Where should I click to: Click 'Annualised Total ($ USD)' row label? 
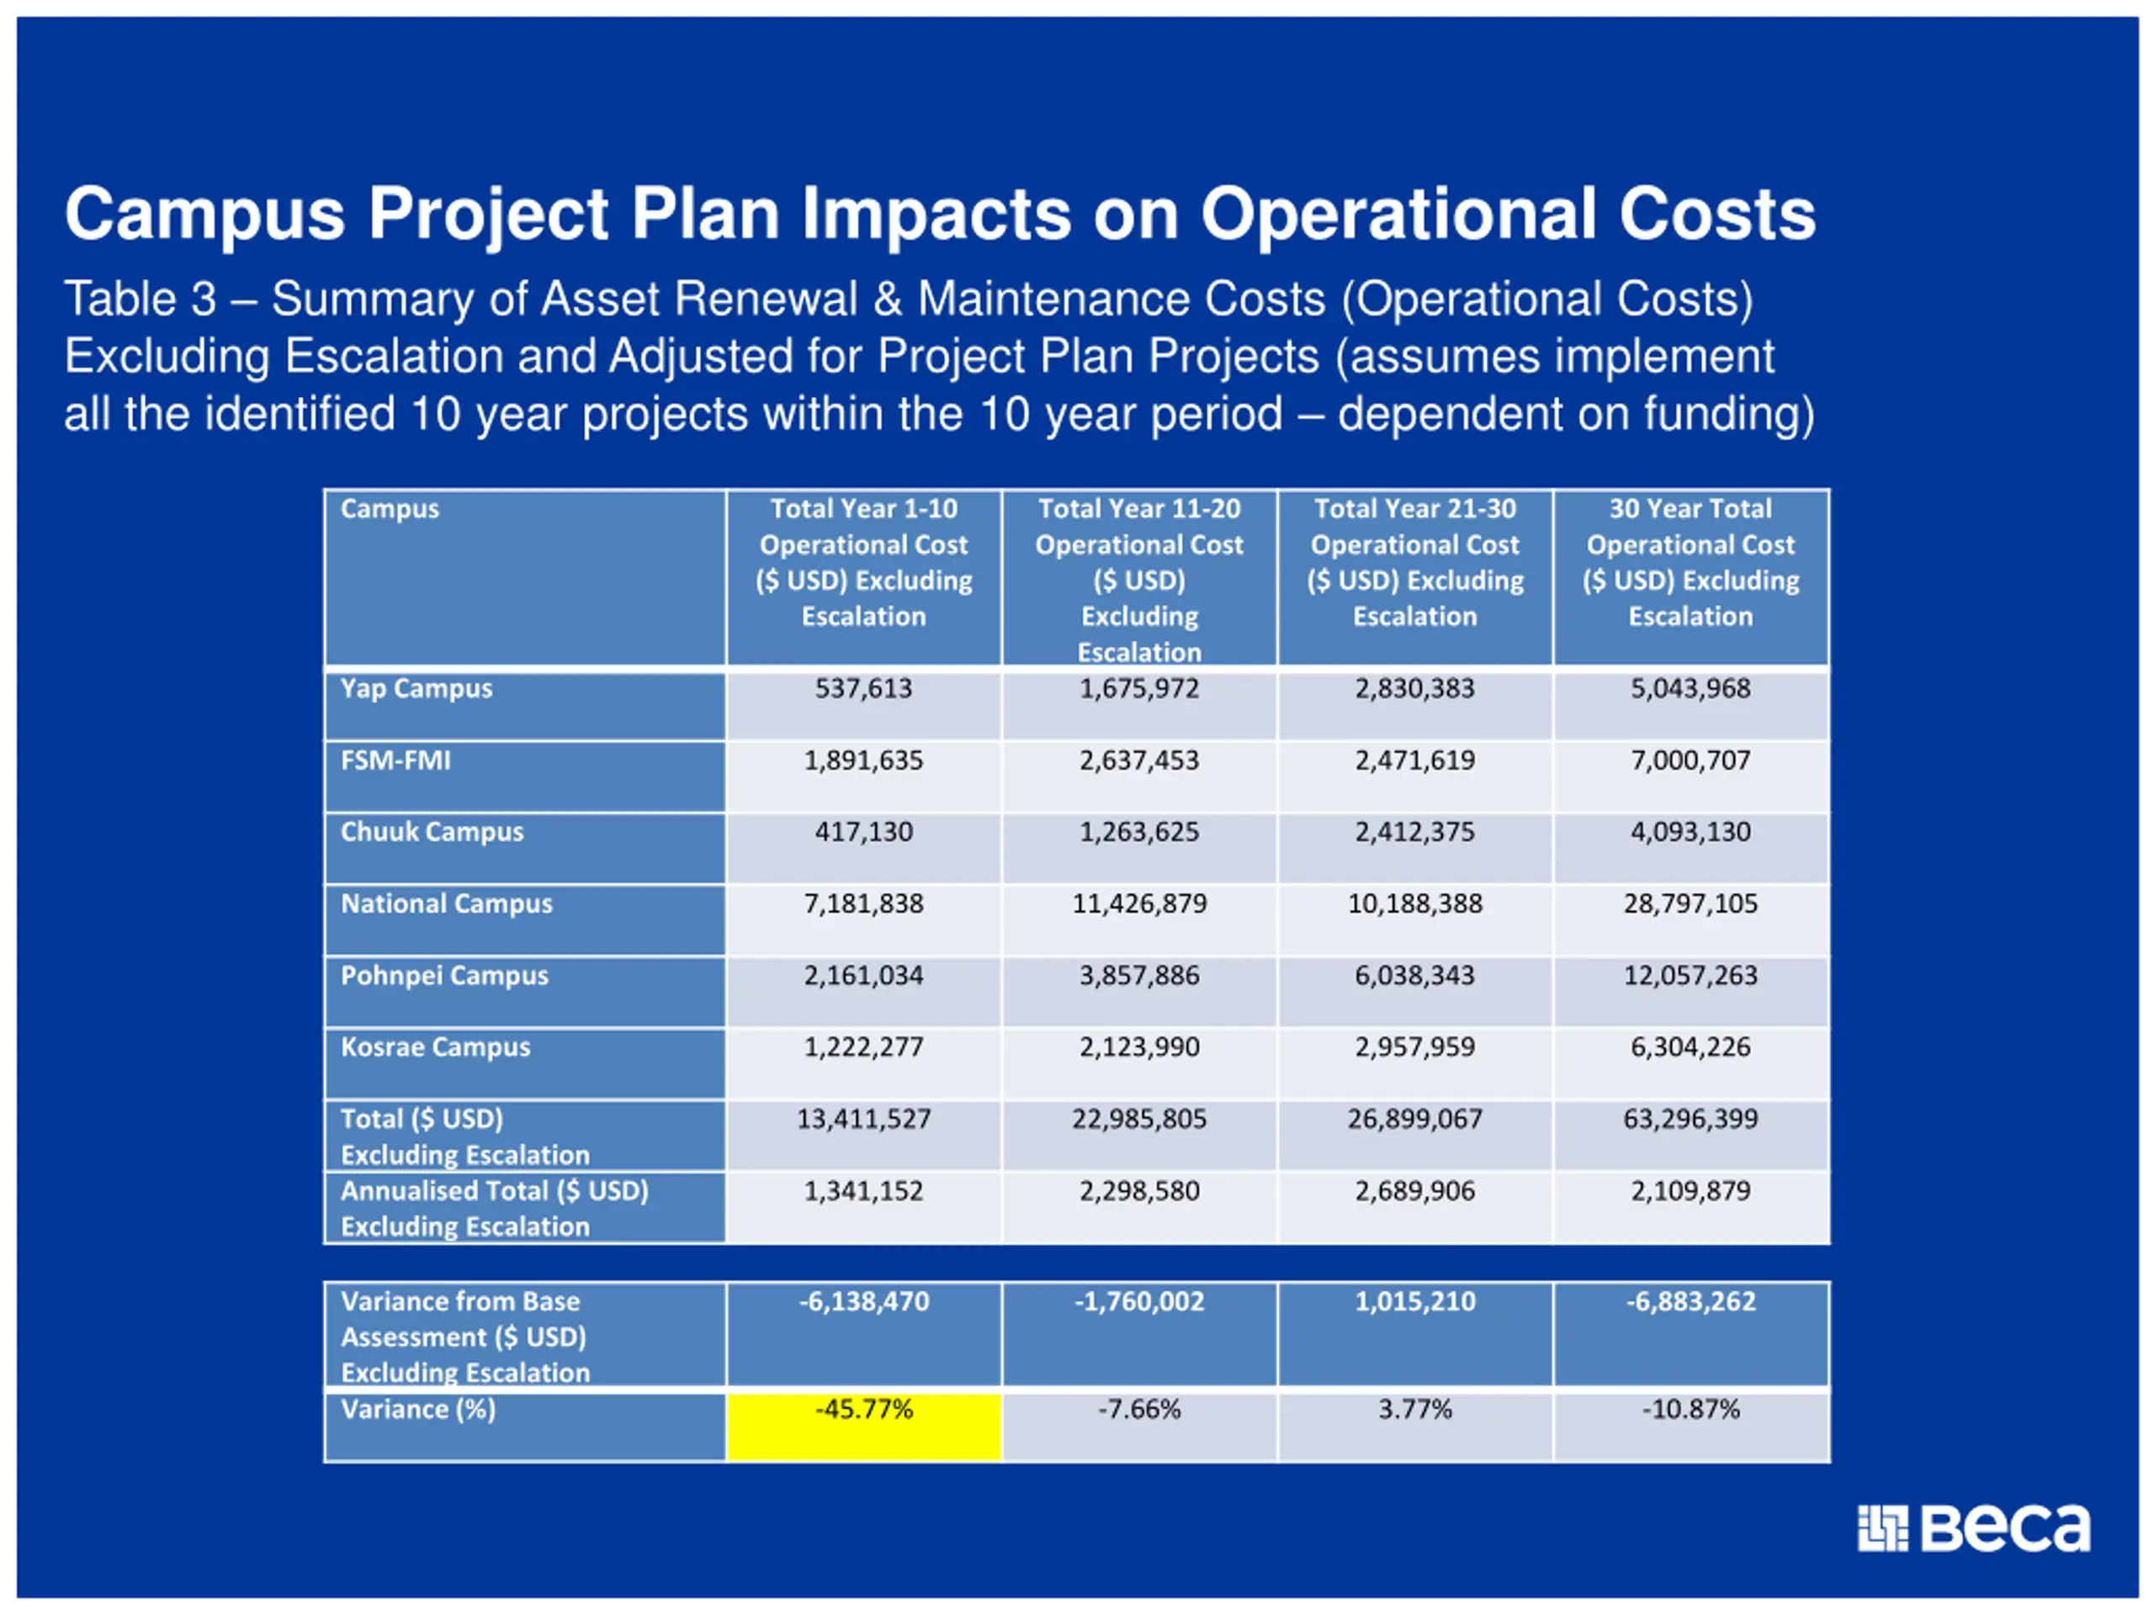click(494, 1208)
